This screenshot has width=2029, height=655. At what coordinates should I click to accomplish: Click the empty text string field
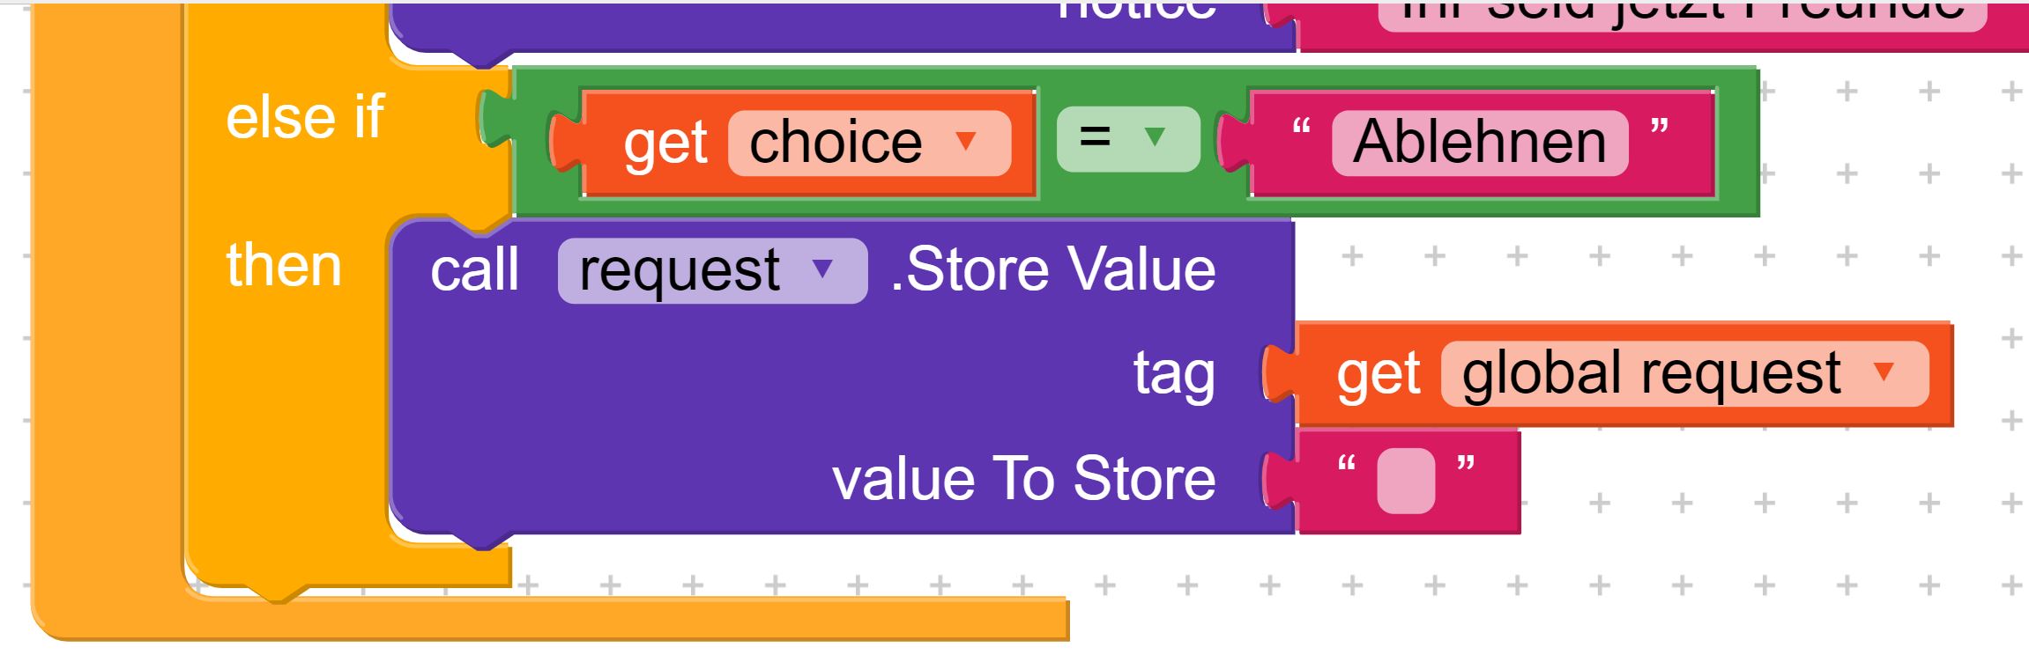tap(1406, 481)
